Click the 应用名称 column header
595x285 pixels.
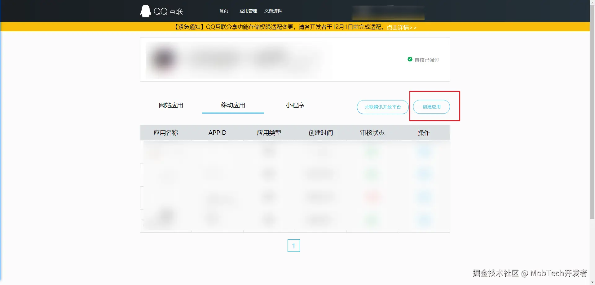tap(166, 133)
